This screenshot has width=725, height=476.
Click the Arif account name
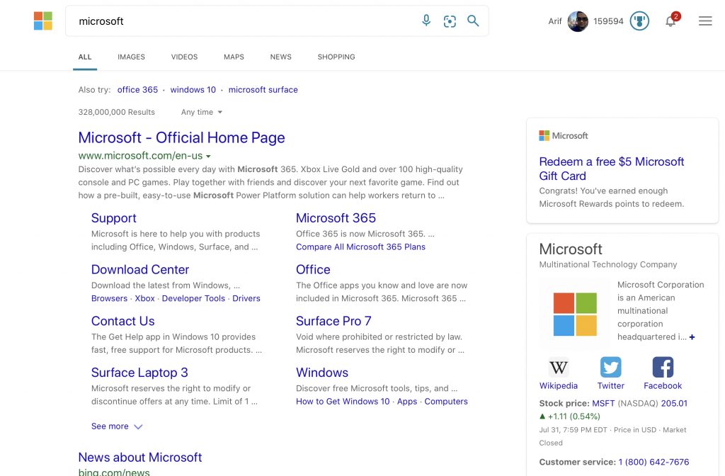point(555,21)
